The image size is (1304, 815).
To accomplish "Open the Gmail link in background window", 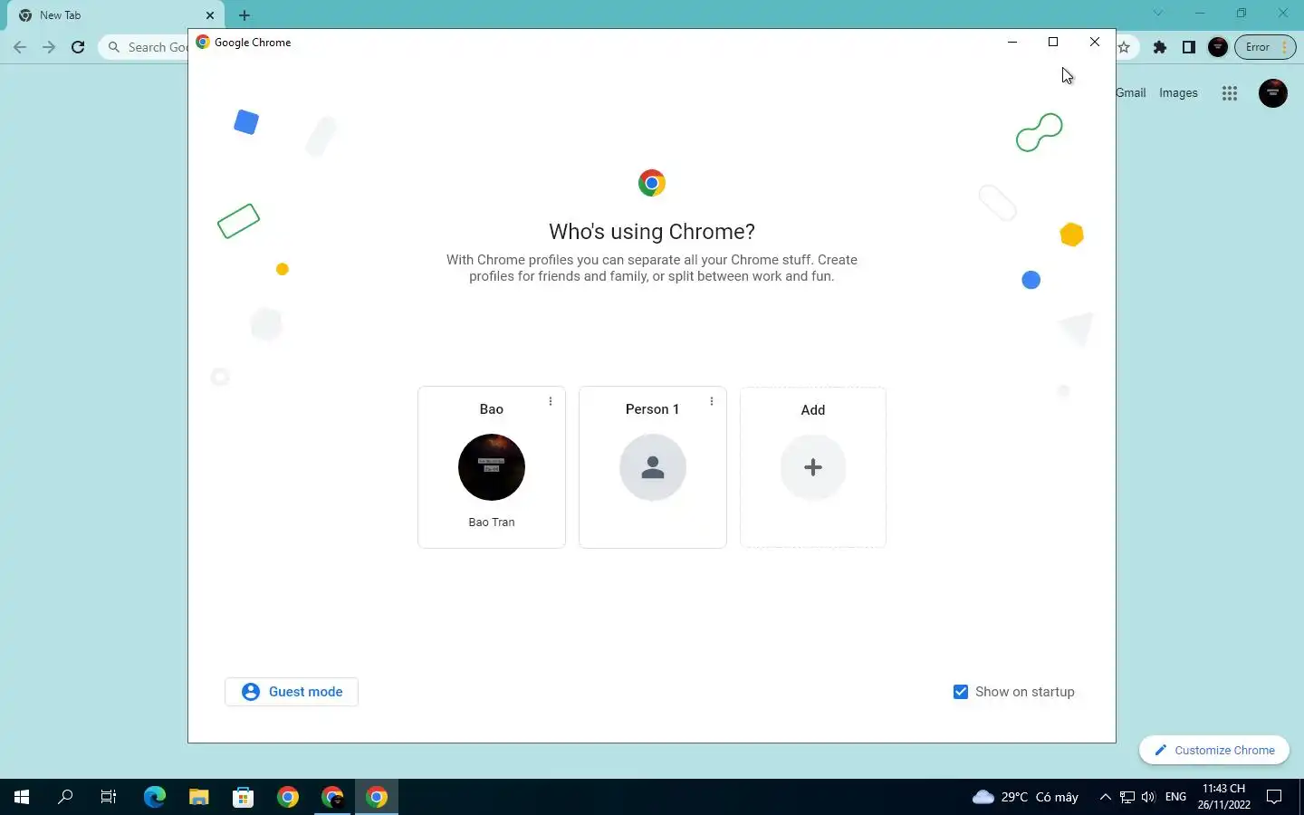I will pos(1131,92).
